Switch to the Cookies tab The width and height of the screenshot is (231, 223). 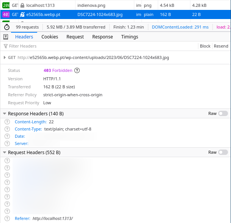(x=50, y=37)
